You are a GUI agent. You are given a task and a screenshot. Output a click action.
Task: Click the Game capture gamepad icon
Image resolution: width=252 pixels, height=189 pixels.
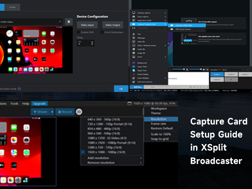pos(134,16)
